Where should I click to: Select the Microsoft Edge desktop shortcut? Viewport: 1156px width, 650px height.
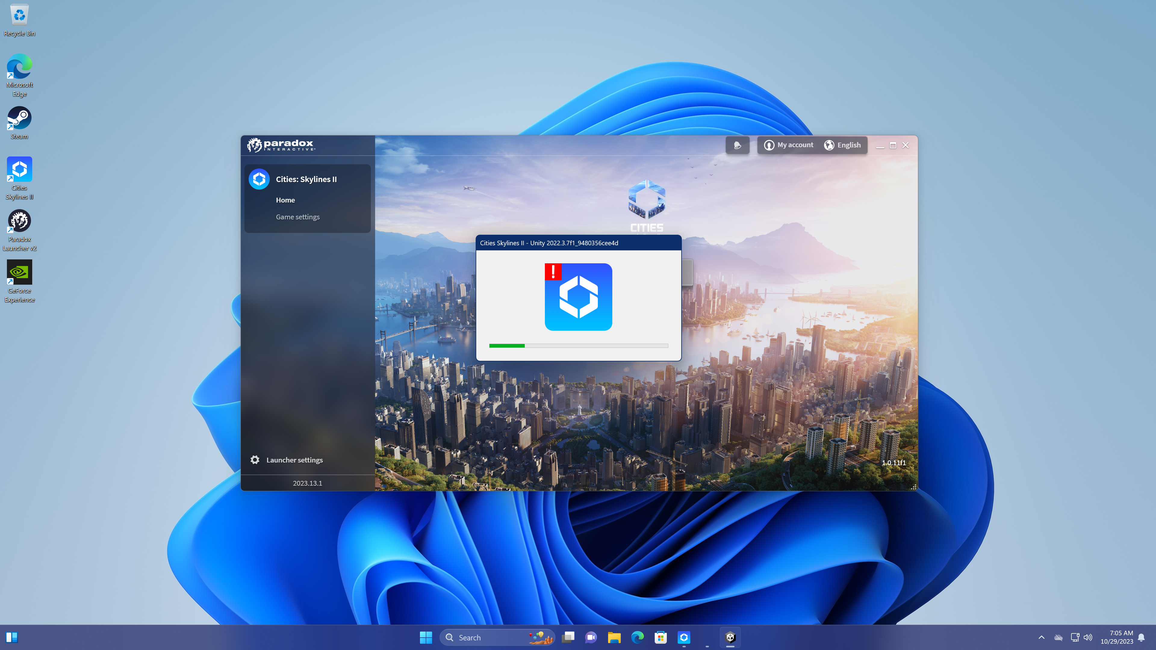19,75
